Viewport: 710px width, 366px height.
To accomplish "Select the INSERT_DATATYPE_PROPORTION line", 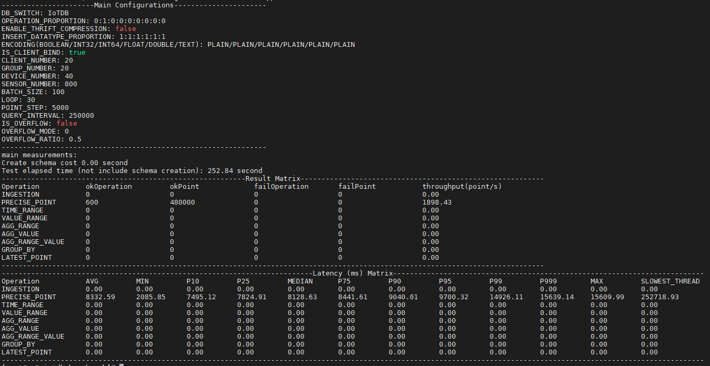I will [x=84, y=37].
